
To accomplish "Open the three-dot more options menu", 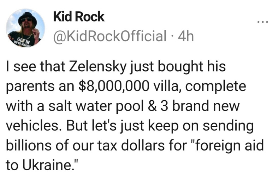I will click(x=262, y=22).
